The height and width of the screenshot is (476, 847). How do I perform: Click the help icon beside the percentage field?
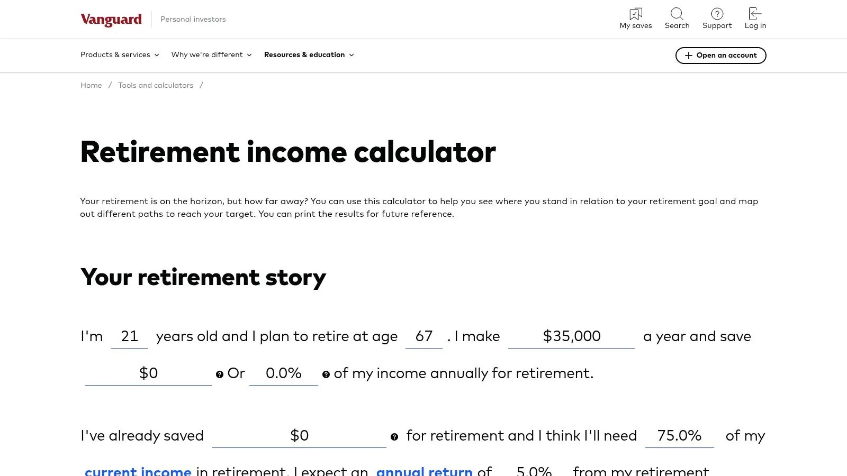click(326, 374)
